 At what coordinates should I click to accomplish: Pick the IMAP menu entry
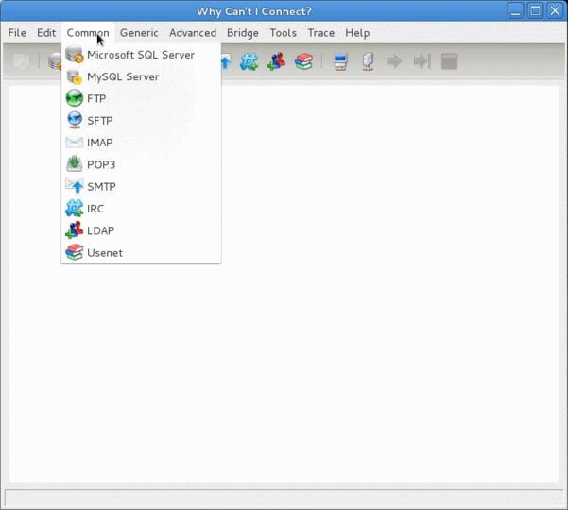tap(141, 143)
